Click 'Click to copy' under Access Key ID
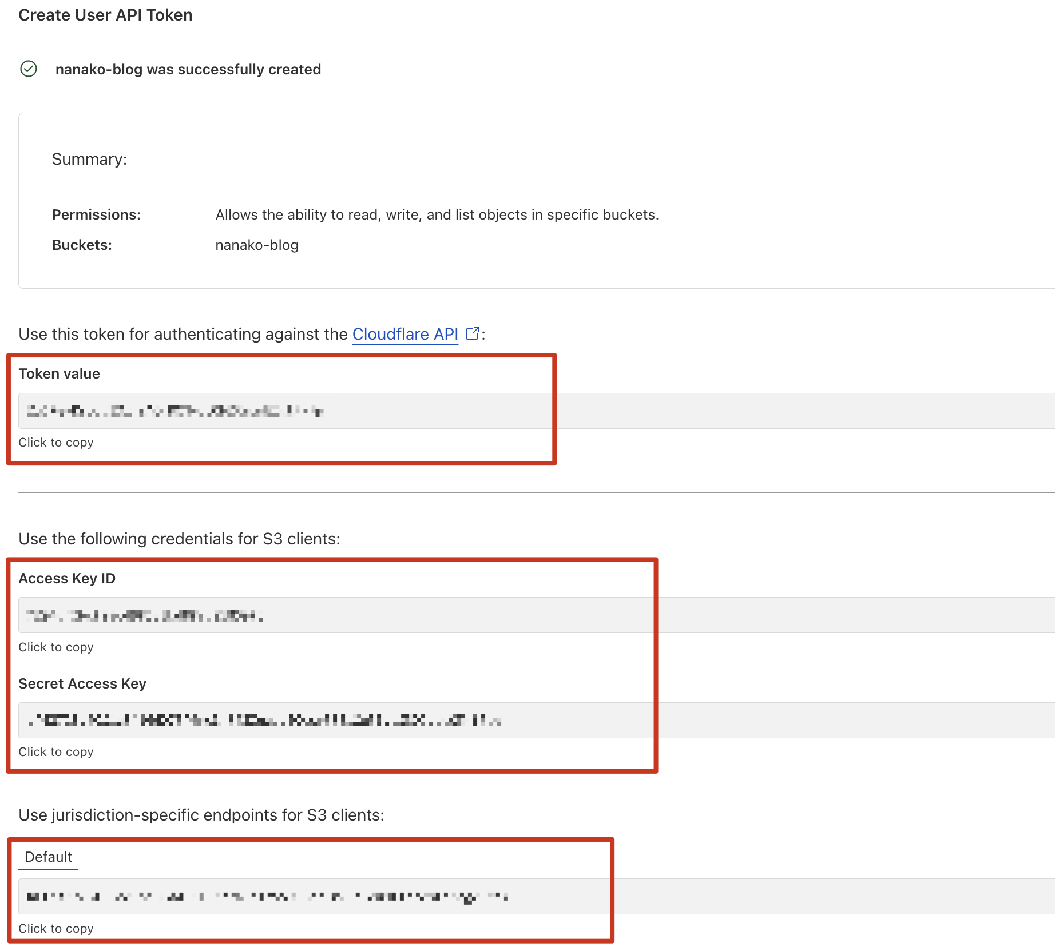The image size is (1055, 947). [56, 647]
